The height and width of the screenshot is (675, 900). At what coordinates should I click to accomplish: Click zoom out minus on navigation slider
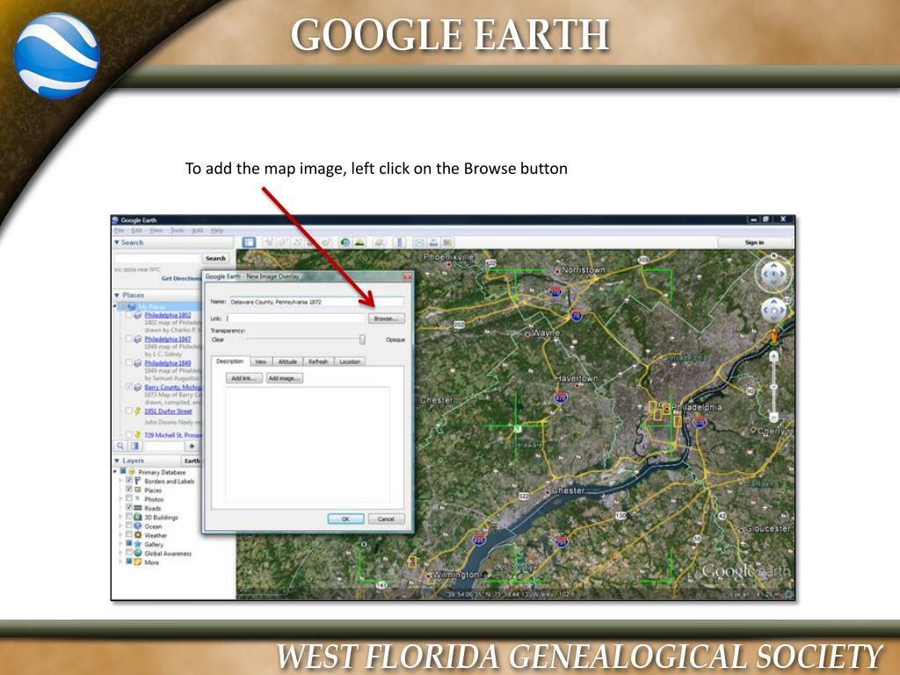pos(773,417)
